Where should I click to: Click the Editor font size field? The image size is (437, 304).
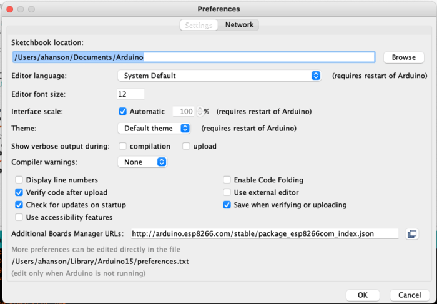[x=130, y=94]
